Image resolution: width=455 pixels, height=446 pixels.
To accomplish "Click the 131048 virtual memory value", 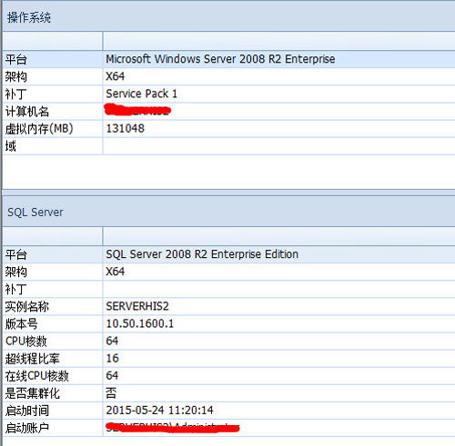I will [x=125, y=128].
